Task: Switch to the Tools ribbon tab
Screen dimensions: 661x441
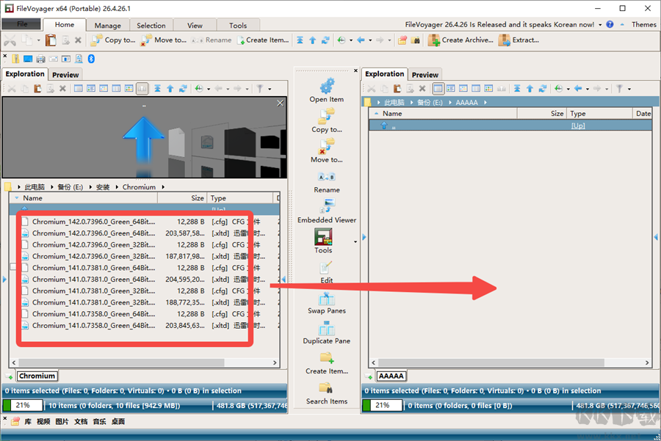Action: 238,25
